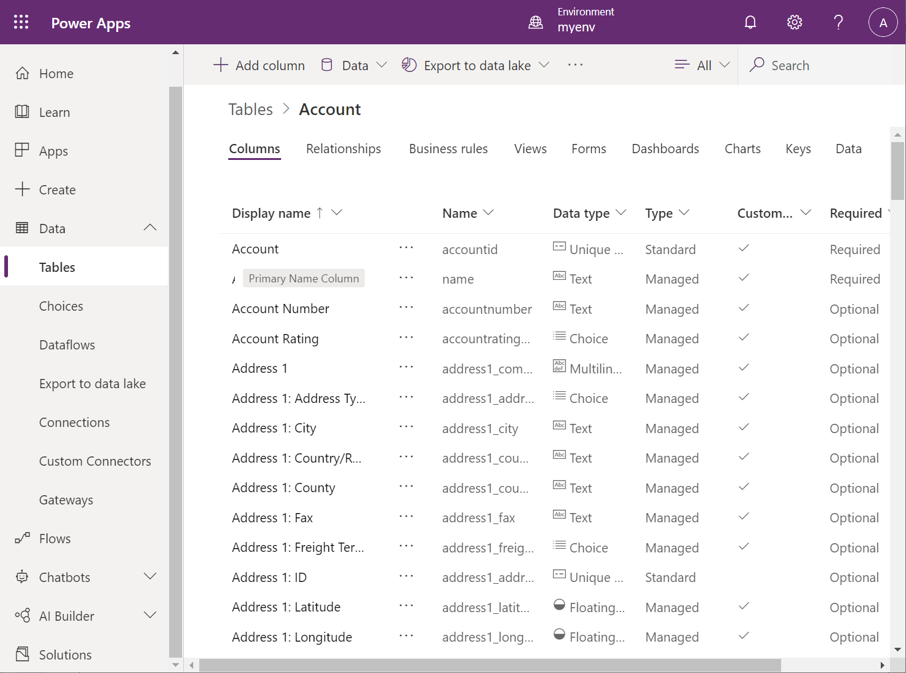
Task: Open the settings gear
Action: tap(794, 23)
